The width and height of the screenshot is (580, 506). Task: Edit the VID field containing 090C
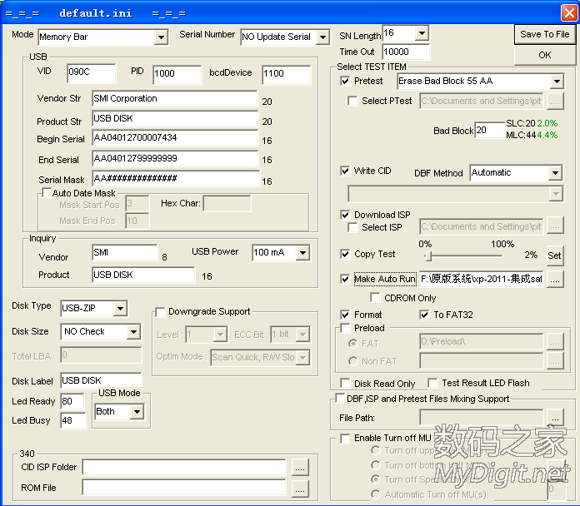[x=92, y=72]
